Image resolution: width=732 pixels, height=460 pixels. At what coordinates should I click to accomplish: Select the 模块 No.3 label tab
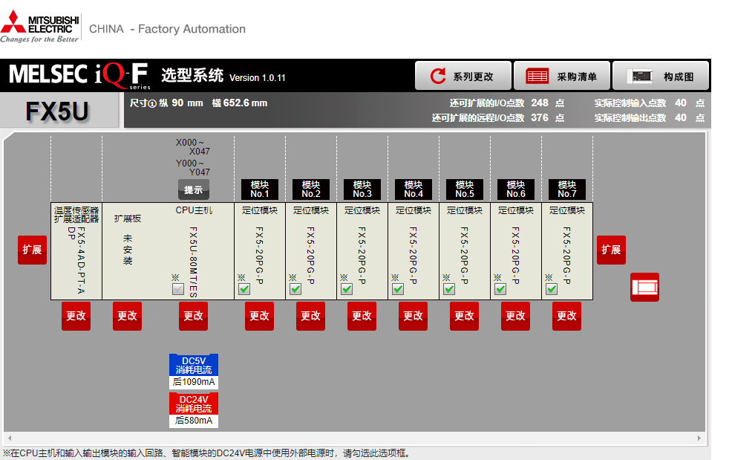(362, 189)
